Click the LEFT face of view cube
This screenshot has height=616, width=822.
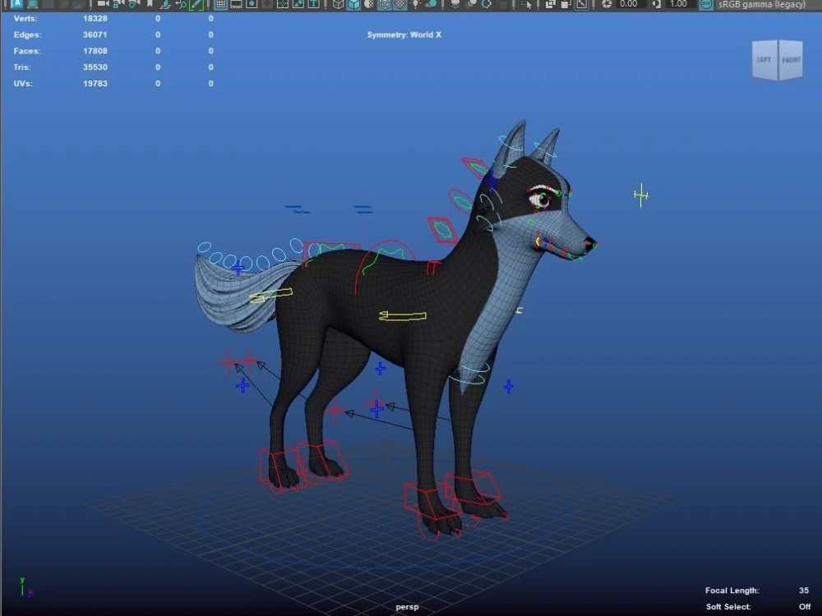(764, 60)
